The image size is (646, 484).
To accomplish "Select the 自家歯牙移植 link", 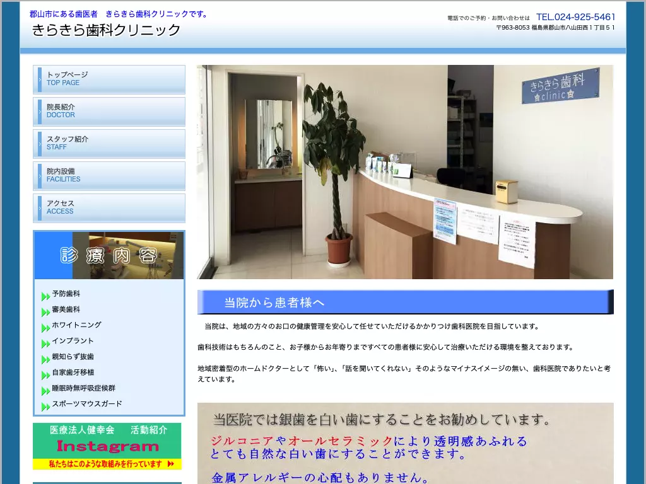I will click(73, 372).
